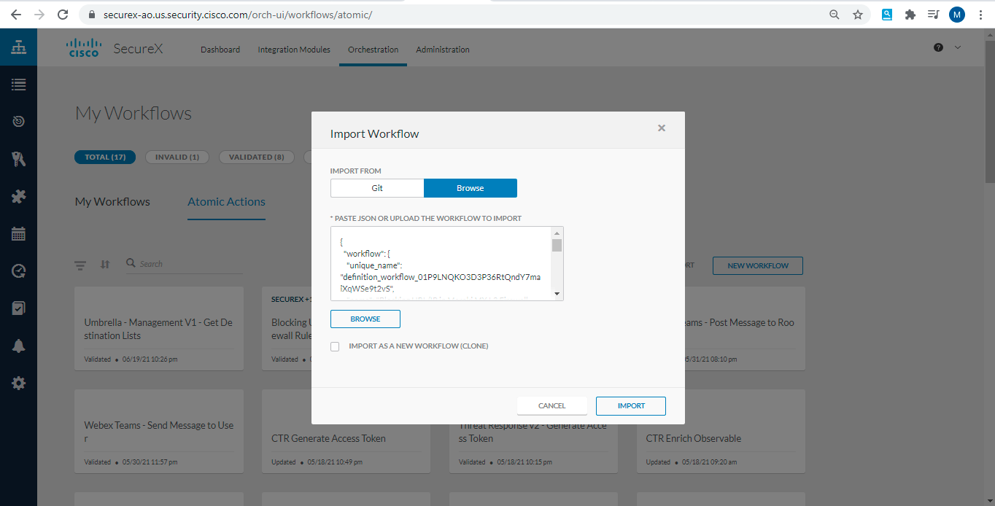
Task: Open the browser extensions puzzle icon
Action: [x=910, y=15]
